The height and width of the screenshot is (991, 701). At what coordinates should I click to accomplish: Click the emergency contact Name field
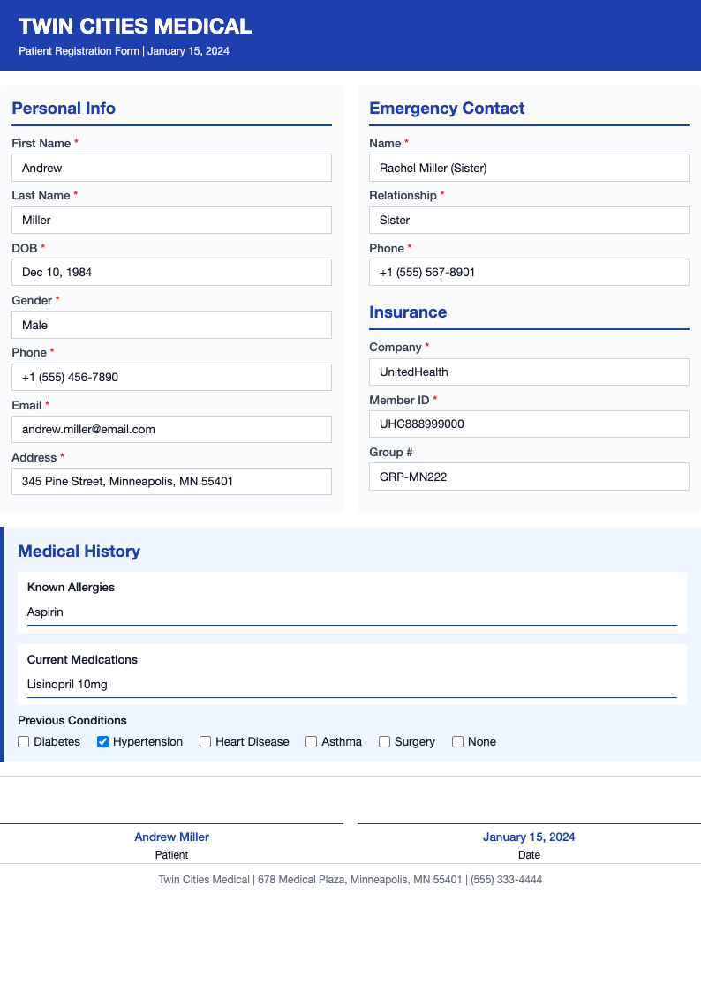pos(529,167)
